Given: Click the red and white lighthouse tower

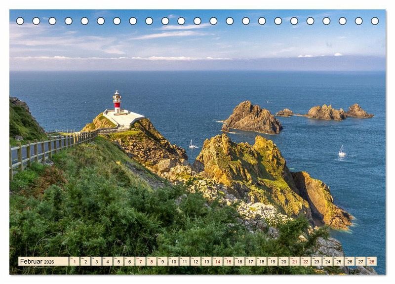Looking at the screenshot, I should coord(117,101).
